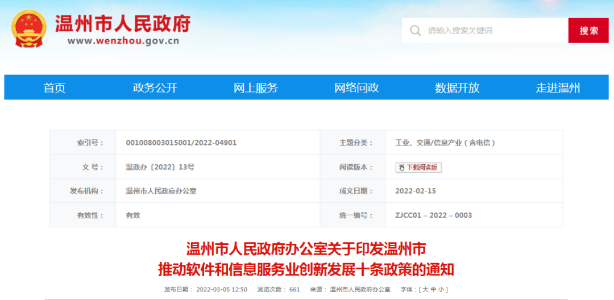The height and width of the screenshot is (300, 614).
Task: Open the 数据开放 navigation tab
Action: click(x=457, y=88)
